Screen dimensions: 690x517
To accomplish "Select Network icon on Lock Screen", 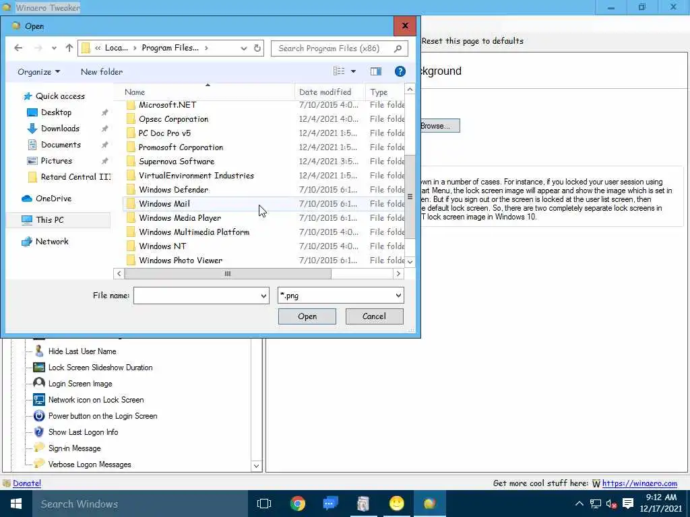I will tap(96, 400).
